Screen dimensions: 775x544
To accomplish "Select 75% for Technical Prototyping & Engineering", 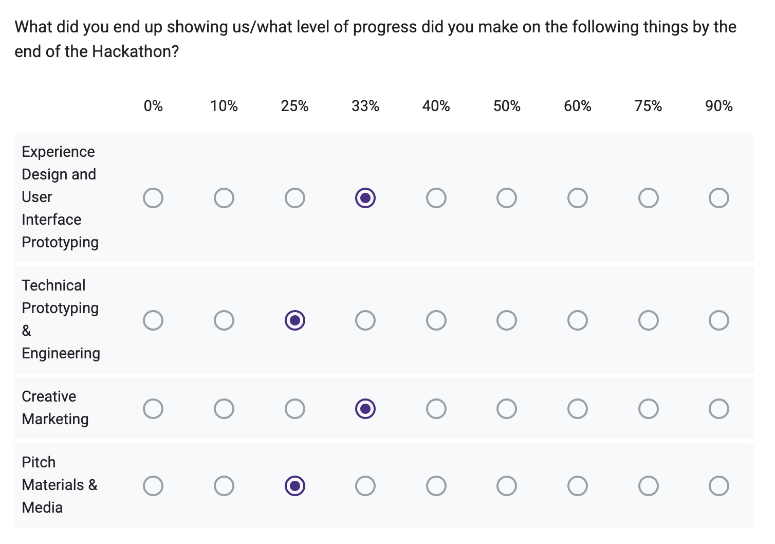I will tap(649, 320).
